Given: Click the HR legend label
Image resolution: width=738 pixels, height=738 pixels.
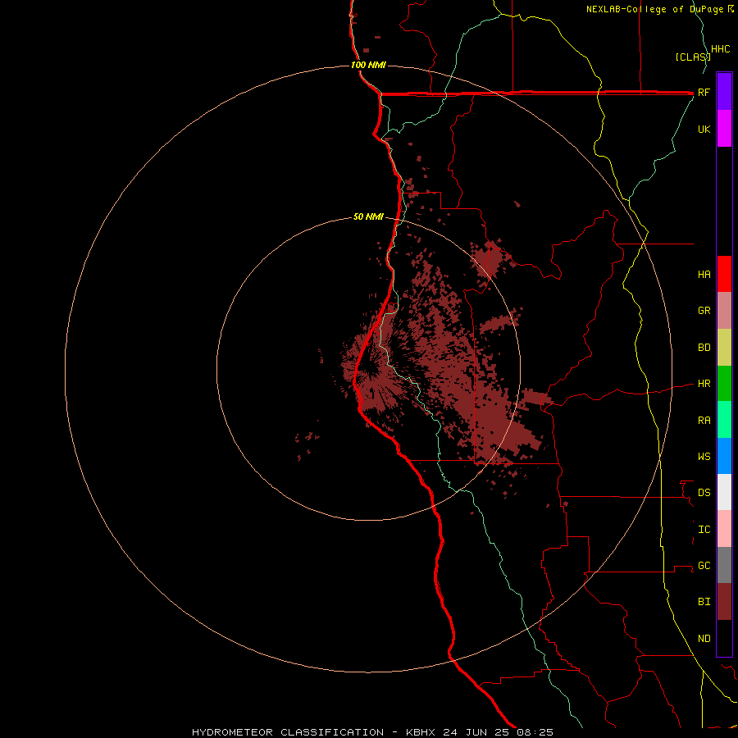Looking at the screenshot, I should (x=704, y=384).
